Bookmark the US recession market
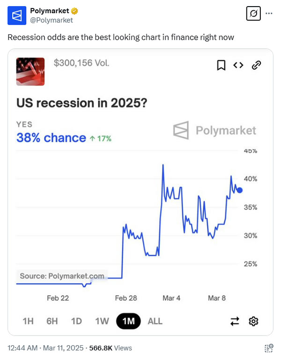The height and width of the screenshot is (357, 281). (222, 66)
